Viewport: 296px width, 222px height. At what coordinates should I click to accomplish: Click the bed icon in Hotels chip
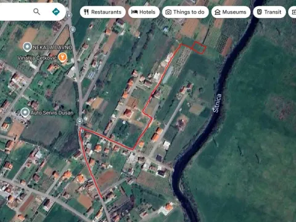coord(134,12)
